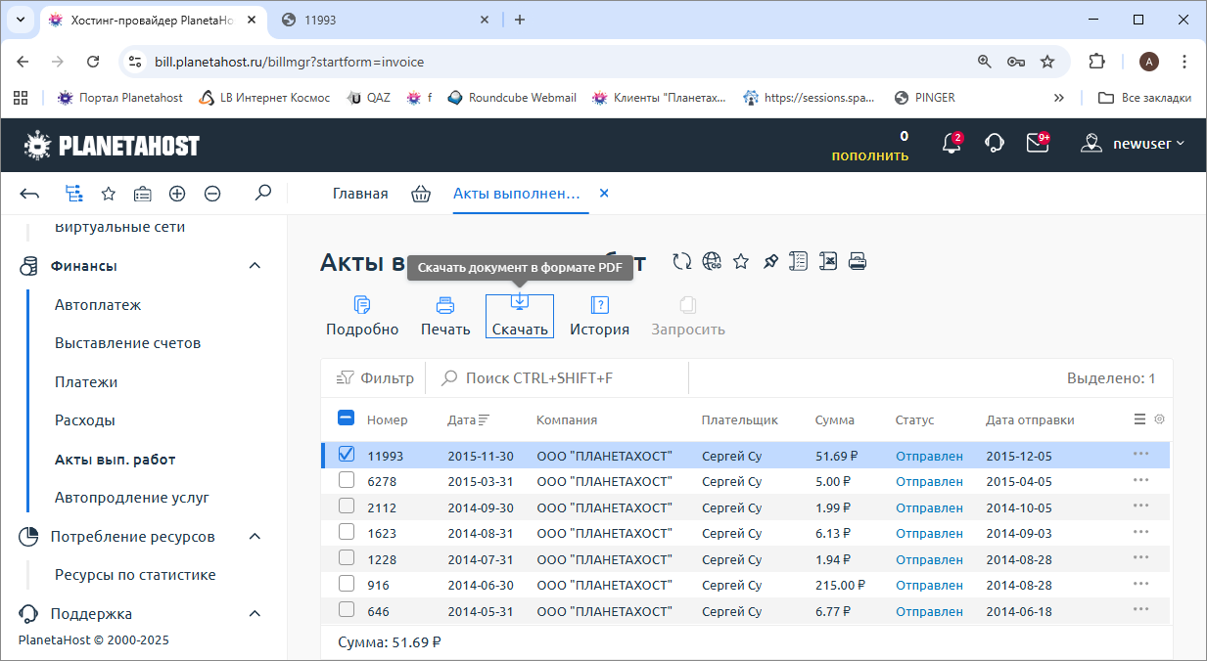Viewport: 1207px width, 661px height.
Task: Click the Отправлен status link for act 2112
Action: tap(929, 507)
